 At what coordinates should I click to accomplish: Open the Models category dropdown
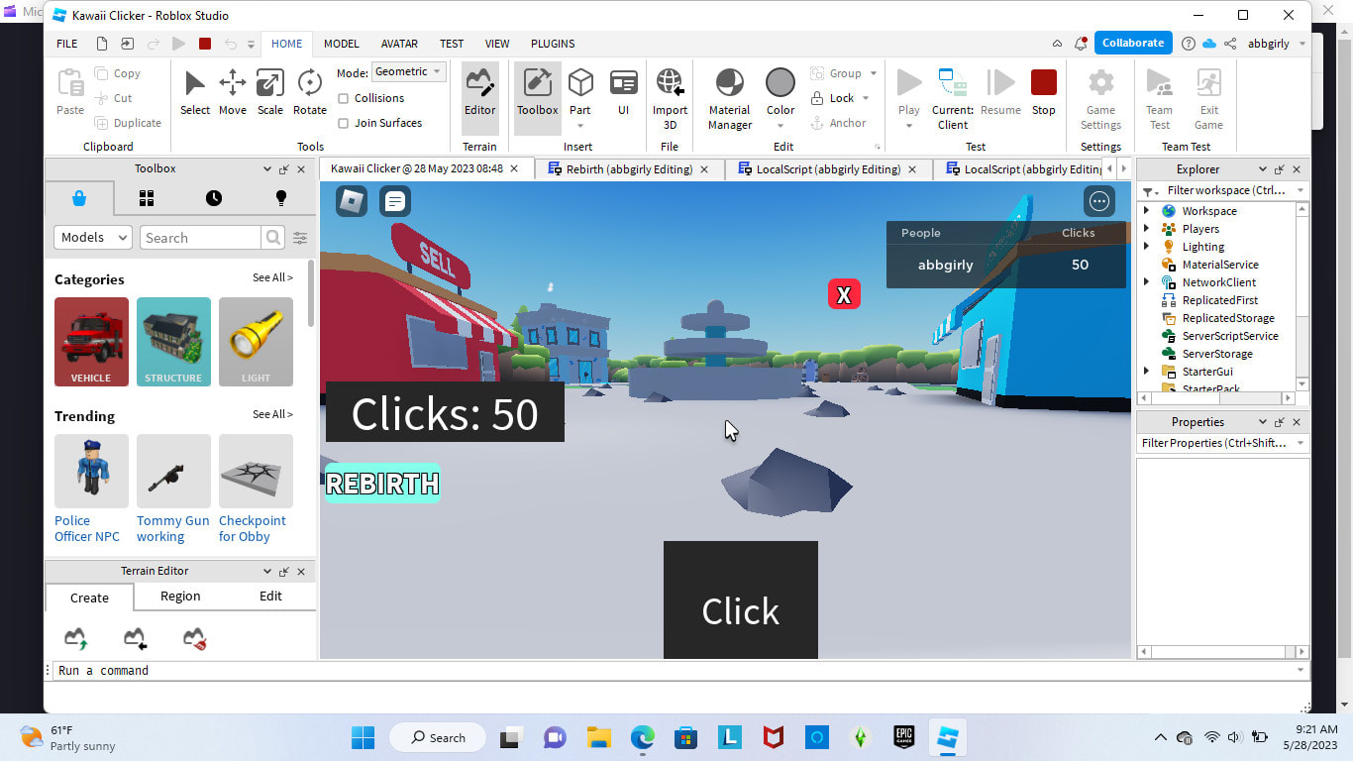(93, 238)
